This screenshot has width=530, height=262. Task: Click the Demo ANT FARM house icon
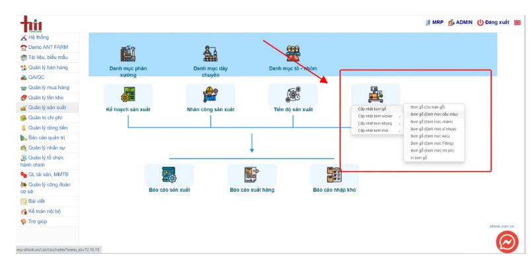(24, 48)
